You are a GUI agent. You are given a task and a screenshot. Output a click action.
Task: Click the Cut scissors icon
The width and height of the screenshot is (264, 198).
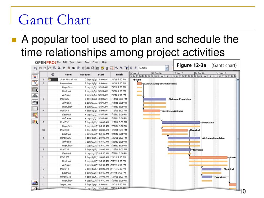59,68
